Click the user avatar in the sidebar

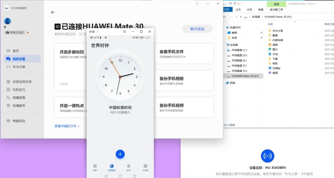tap(8, 21)
